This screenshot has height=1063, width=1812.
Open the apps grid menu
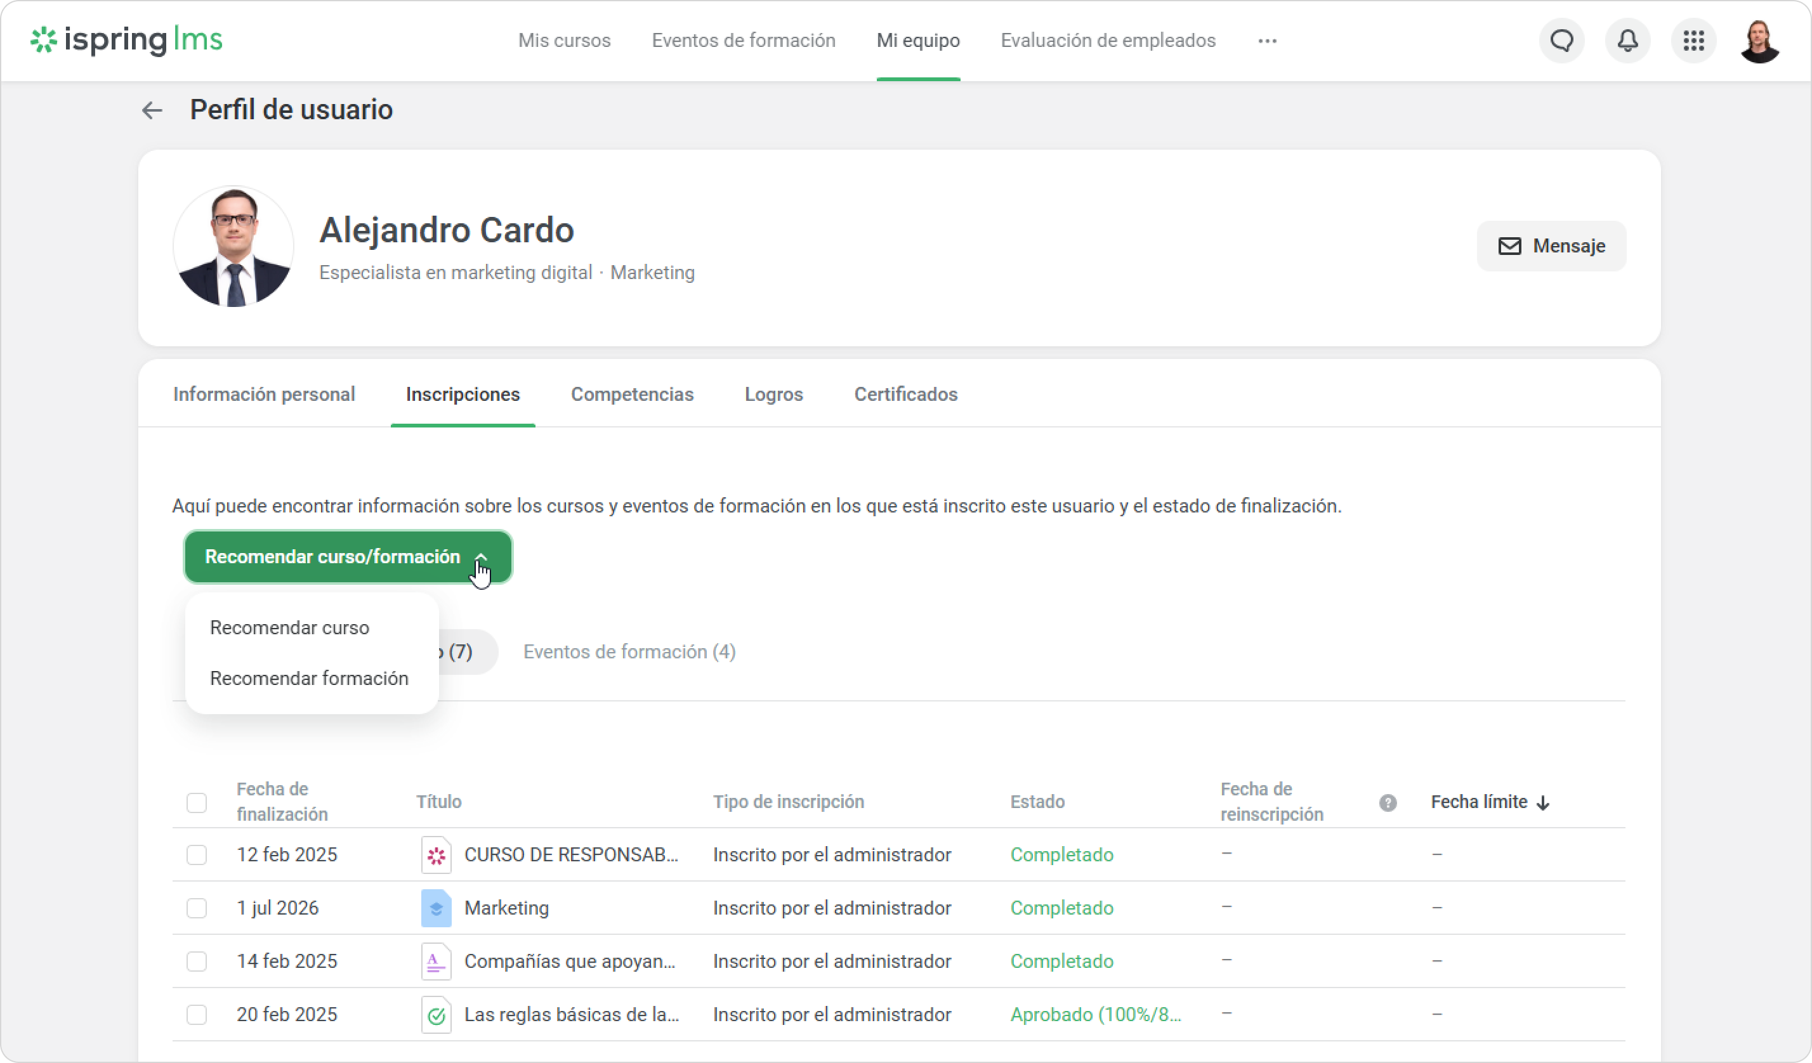1693,41
